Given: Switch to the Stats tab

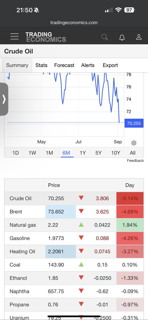Looking at the screenshot, I should tap(41, 65).
